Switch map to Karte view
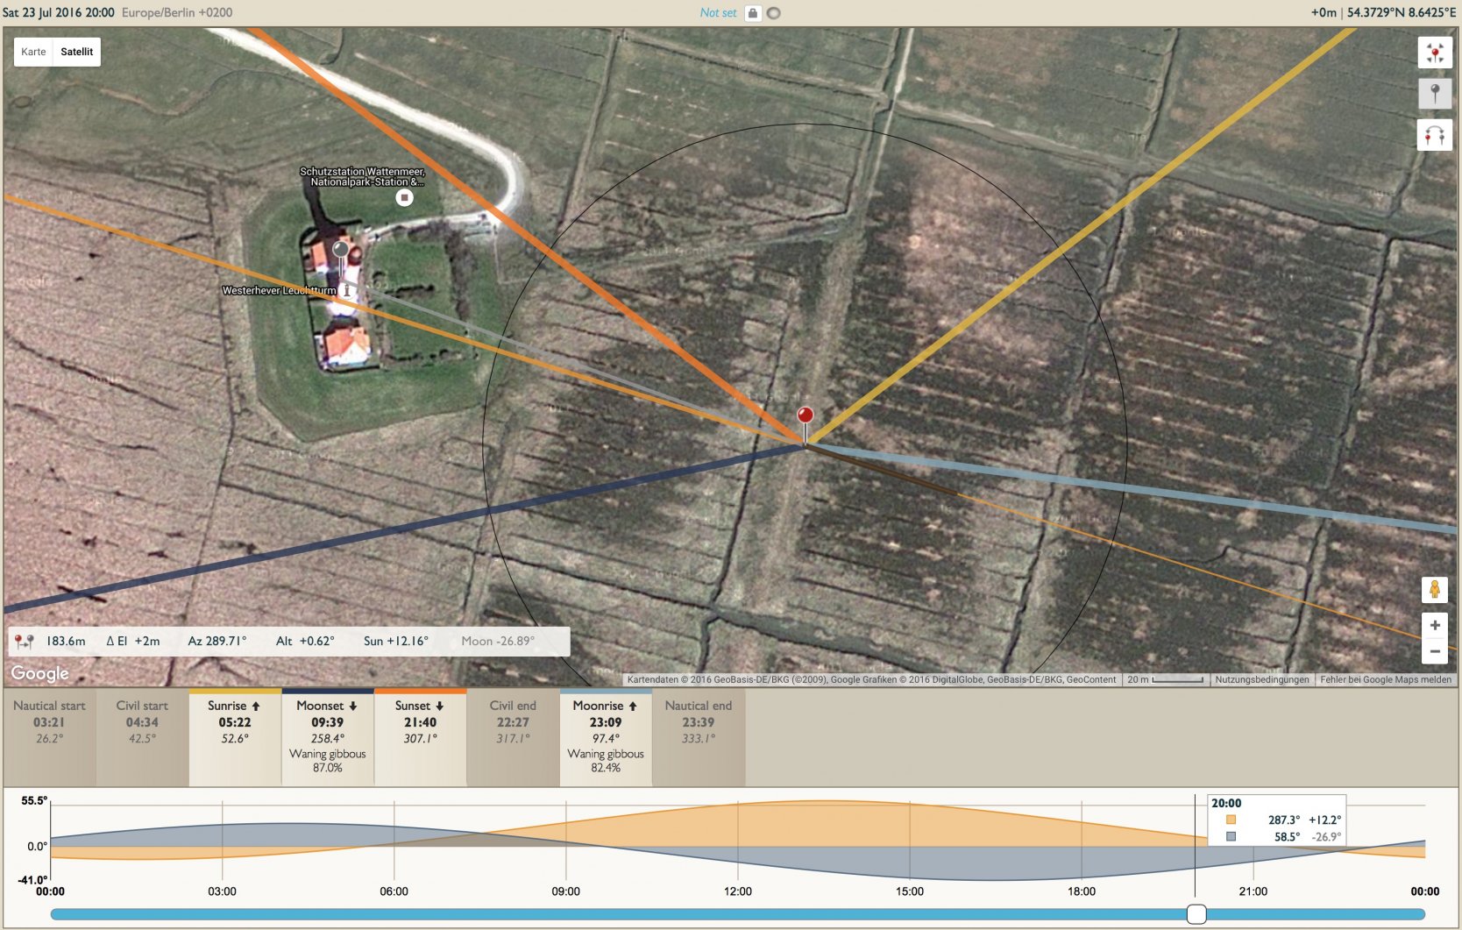Image resolution: width=1462 pixels, height=930 pixels. tap(33, 52)
